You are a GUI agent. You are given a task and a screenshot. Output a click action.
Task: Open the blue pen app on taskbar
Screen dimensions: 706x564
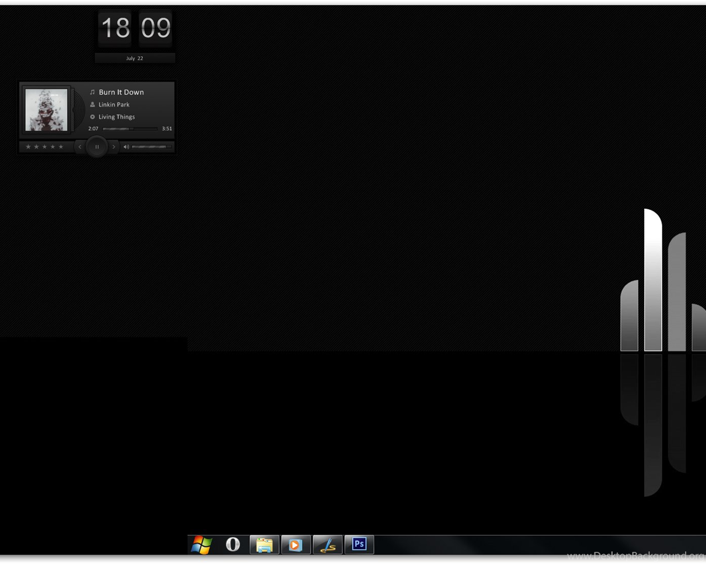click(328, 545)
